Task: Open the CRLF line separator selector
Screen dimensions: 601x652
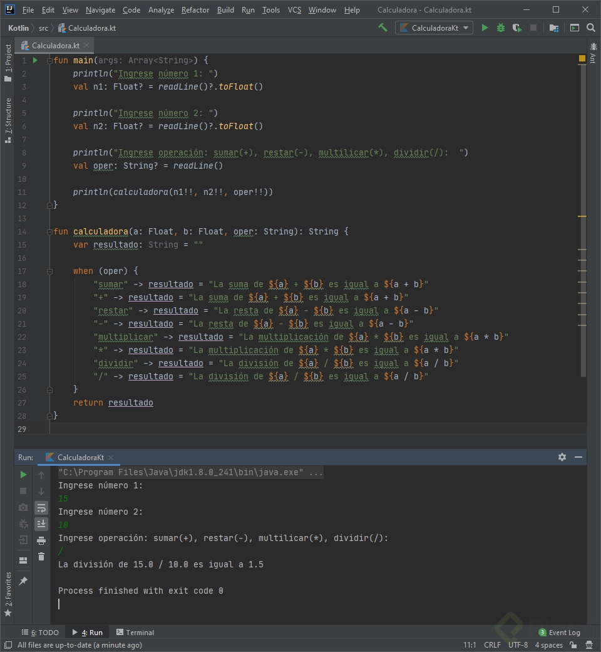Action: [x=492, y=645]
